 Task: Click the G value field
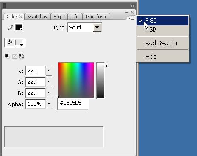(35, 81)
